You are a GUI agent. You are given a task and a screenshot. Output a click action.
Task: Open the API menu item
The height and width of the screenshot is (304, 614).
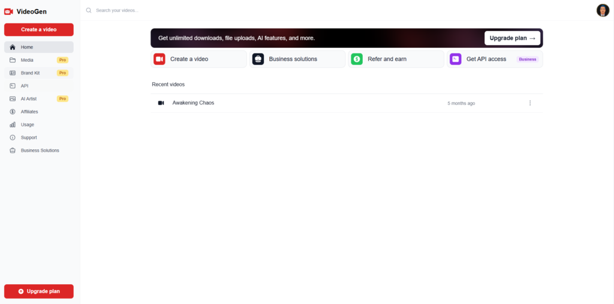(39, 86)
